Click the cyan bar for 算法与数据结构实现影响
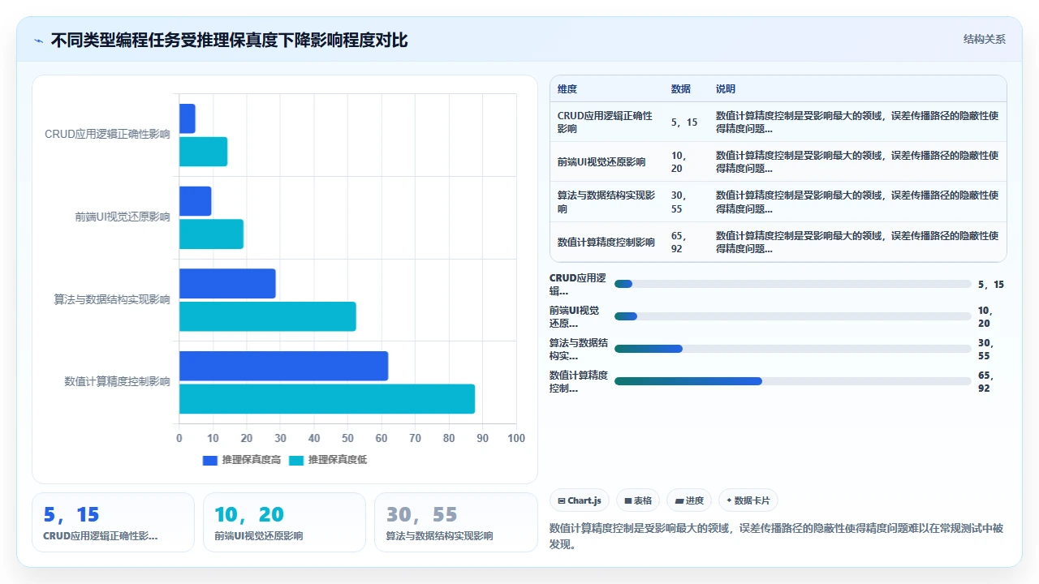The width and height of the screenshot is (1039, 584). (268, 316)
